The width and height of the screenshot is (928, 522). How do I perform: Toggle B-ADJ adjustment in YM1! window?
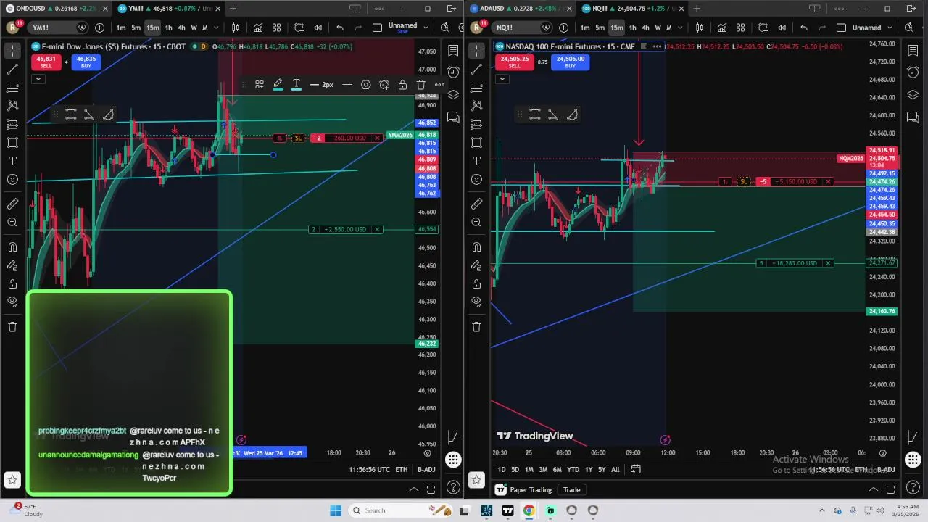click(426, 470)
